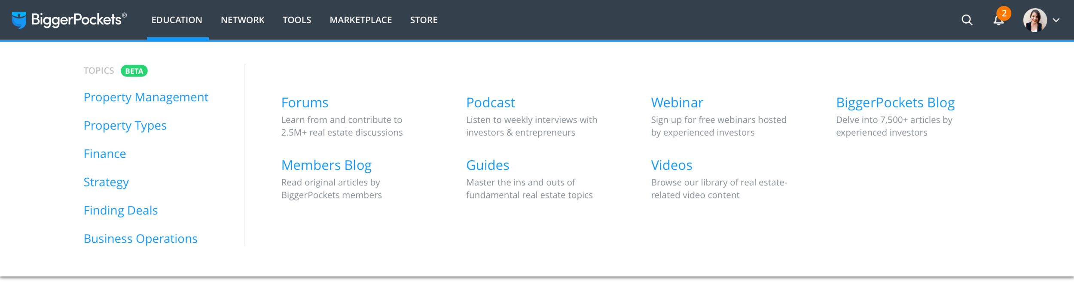Go to Forums

pyautogui.click(x=305, y=103)
